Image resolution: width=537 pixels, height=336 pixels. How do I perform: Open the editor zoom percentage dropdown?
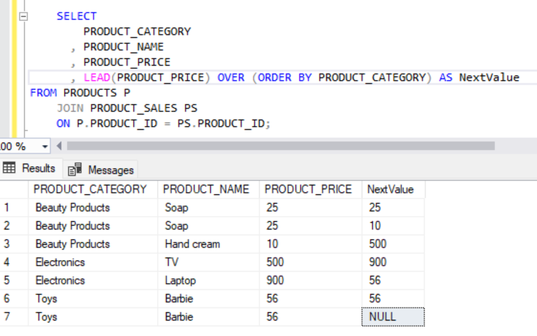(x=45, y=146)
